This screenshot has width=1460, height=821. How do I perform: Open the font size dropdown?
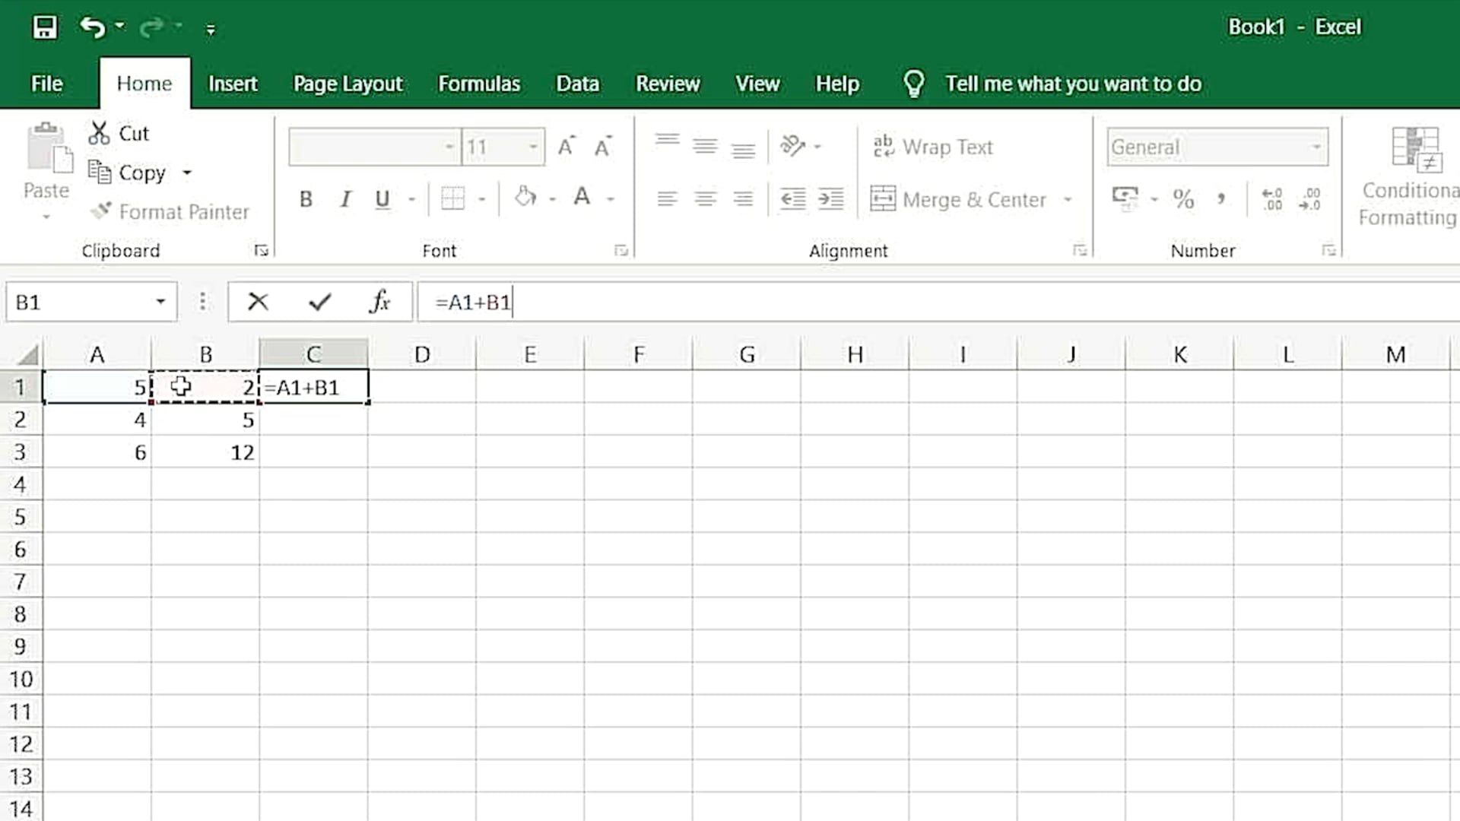(532, 146)
